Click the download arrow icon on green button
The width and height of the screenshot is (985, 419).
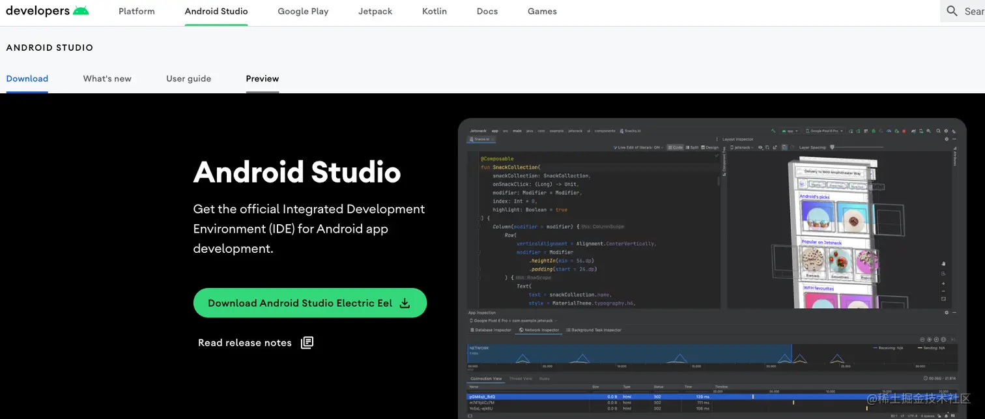pos(405,303)
